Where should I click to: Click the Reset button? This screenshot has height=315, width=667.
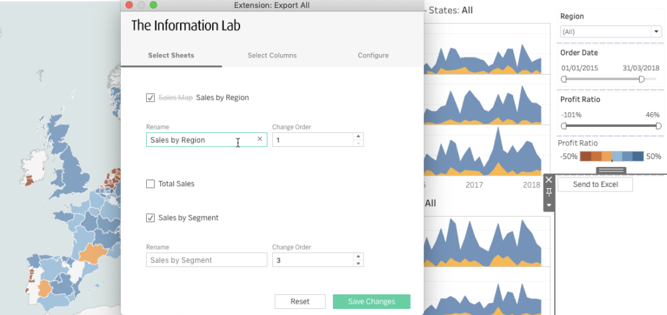(x=300, y=302)
